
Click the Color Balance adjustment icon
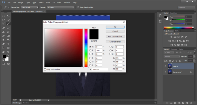pos(173,41)
